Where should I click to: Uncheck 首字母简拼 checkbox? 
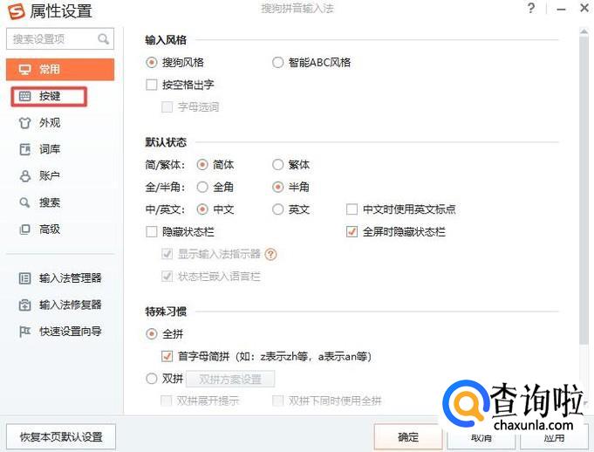pos(167,356)
